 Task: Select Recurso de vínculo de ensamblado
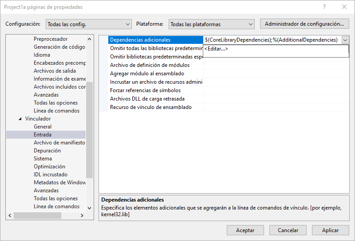[229, 107]
